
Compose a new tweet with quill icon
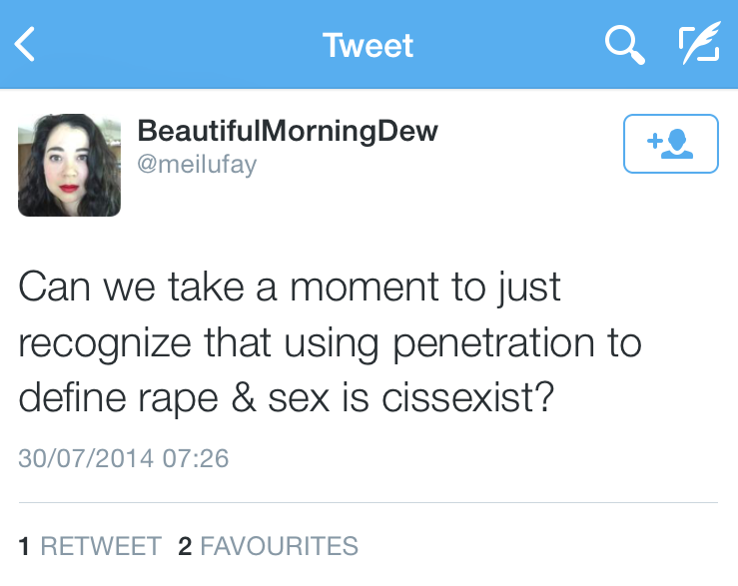699,45
